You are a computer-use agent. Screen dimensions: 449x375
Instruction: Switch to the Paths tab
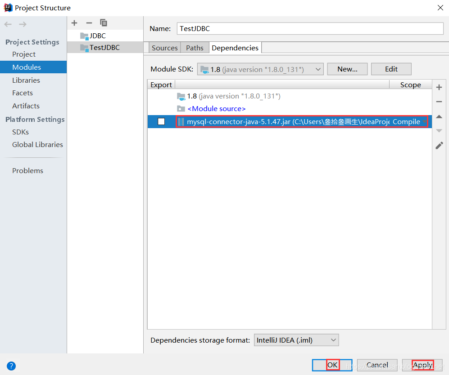pyautogui.click(x=195, y=48)
